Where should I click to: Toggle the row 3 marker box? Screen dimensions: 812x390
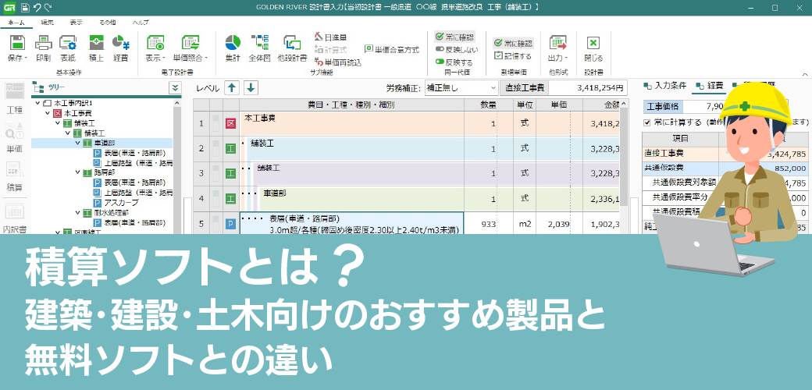coord(216,173)
